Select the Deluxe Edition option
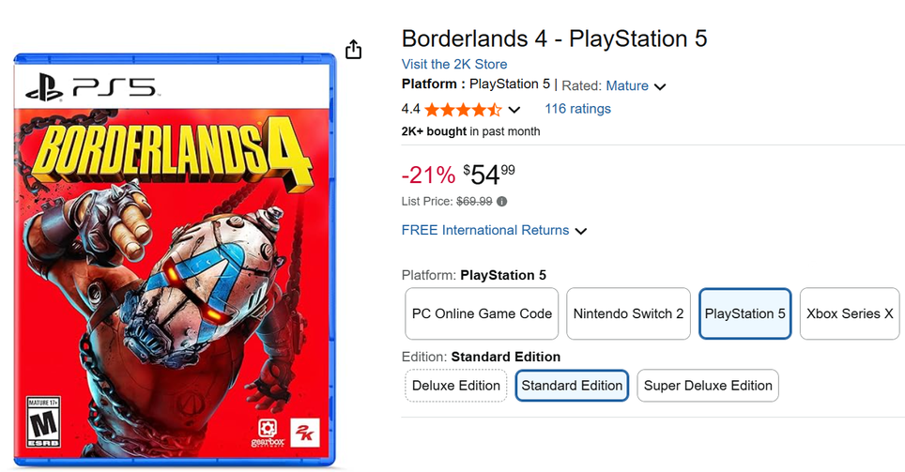The height and width of the screenshot is (472, 905). (x=456, y=386)
